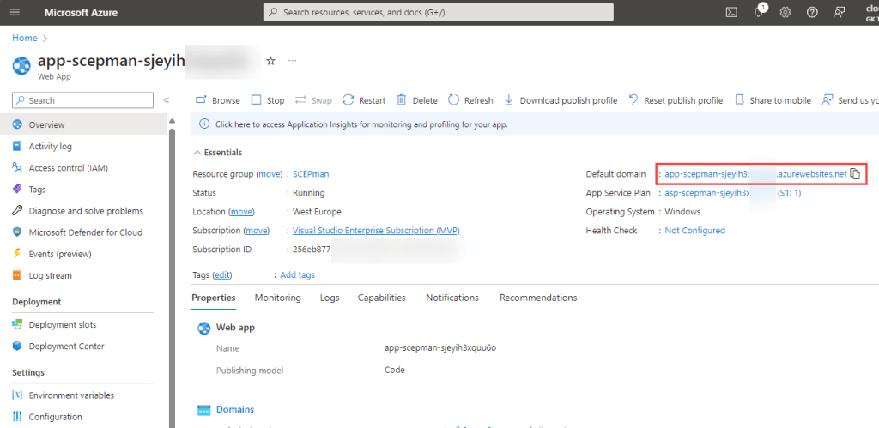The height and width of the screenshot is (428, 879).
Task: Click the top search resources box
Action: tap(439, 12)
